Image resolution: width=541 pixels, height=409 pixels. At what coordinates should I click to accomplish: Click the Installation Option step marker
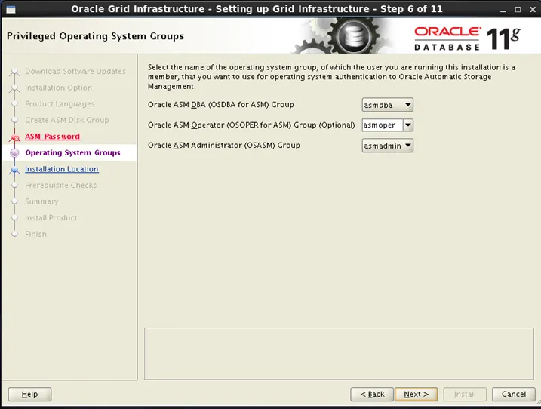point(14,88)
